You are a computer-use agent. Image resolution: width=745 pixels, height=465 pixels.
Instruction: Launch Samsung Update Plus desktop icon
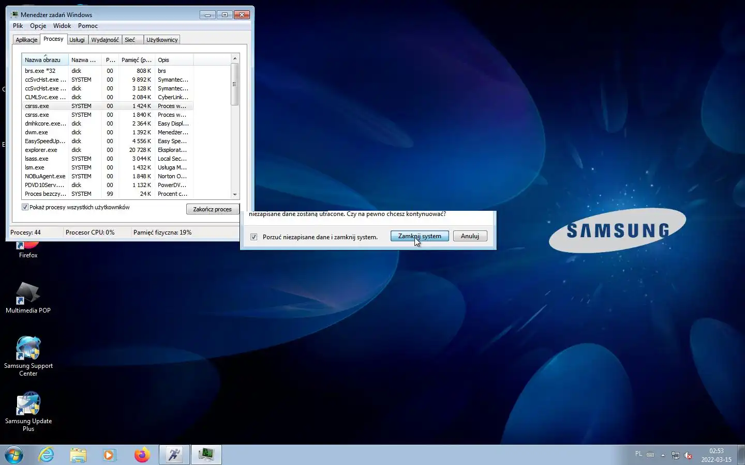tap(28, 411)
